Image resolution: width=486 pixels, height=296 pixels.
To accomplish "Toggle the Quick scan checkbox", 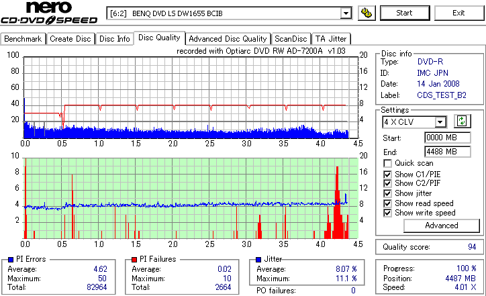I will 387,163.
